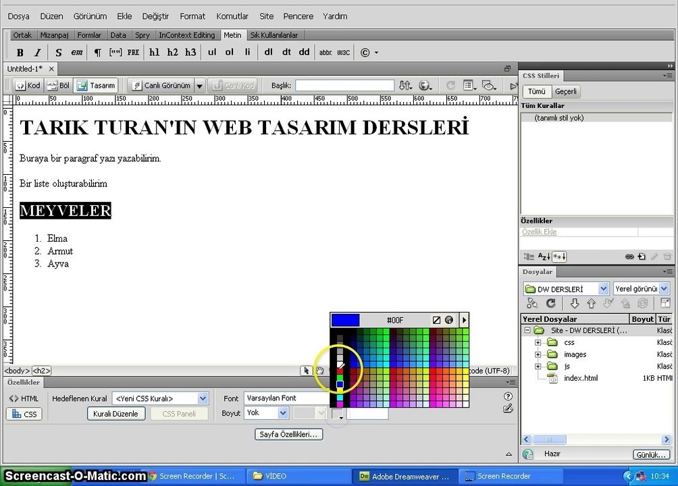The height and width of the screenshot is (486, 678).
Task: Click the Günlük... button
Action: coord(652,455)
